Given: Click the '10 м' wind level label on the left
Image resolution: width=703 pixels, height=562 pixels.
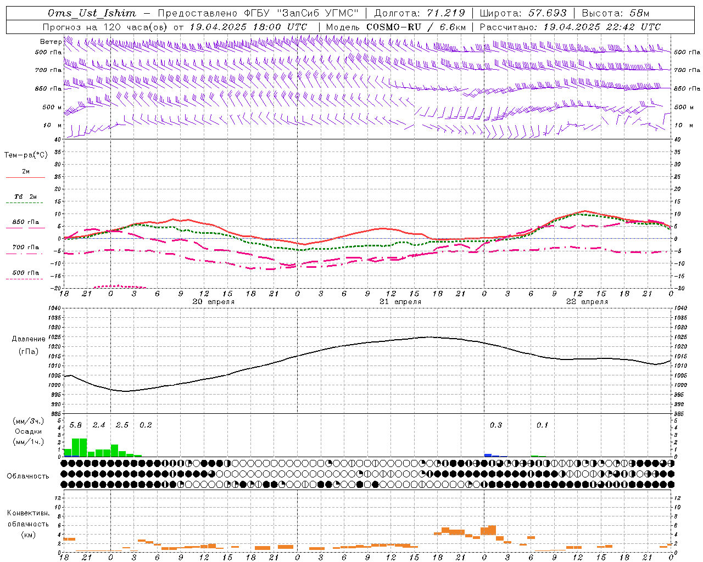Looking at the screenshot, I should tap(52, 125).
